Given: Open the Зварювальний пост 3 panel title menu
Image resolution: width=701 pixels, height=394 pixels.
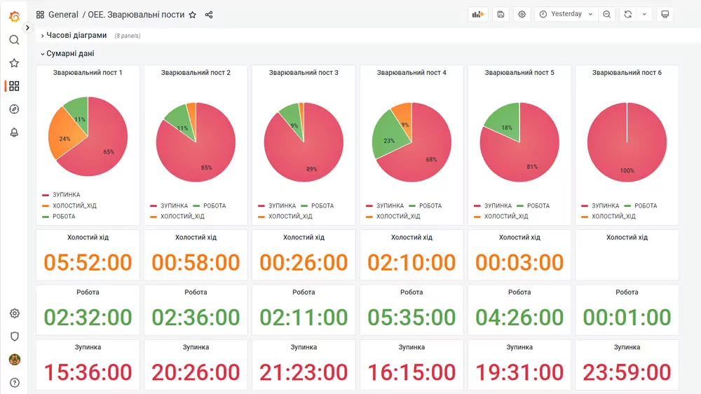Looking at the screenshot, I should point(304,72).
